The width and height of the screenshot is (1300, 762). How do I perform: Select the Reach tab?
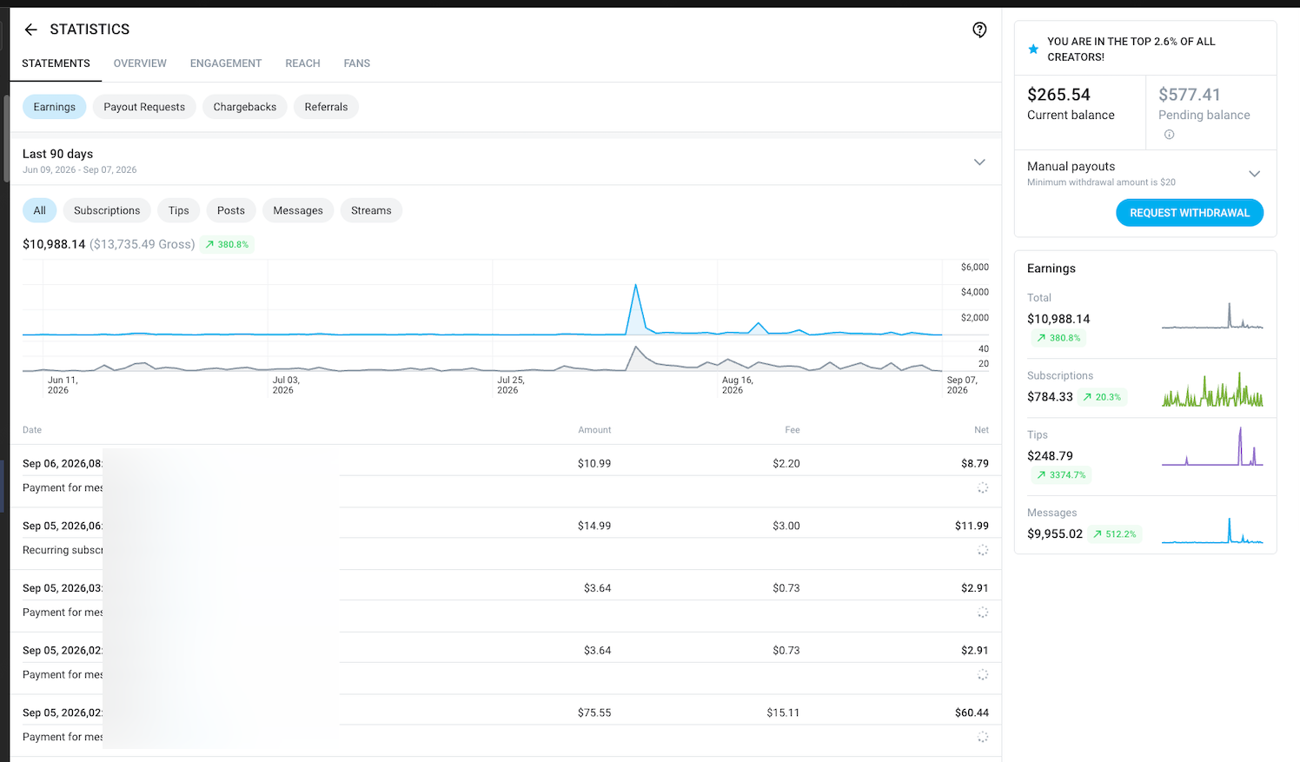coord(302,63)
